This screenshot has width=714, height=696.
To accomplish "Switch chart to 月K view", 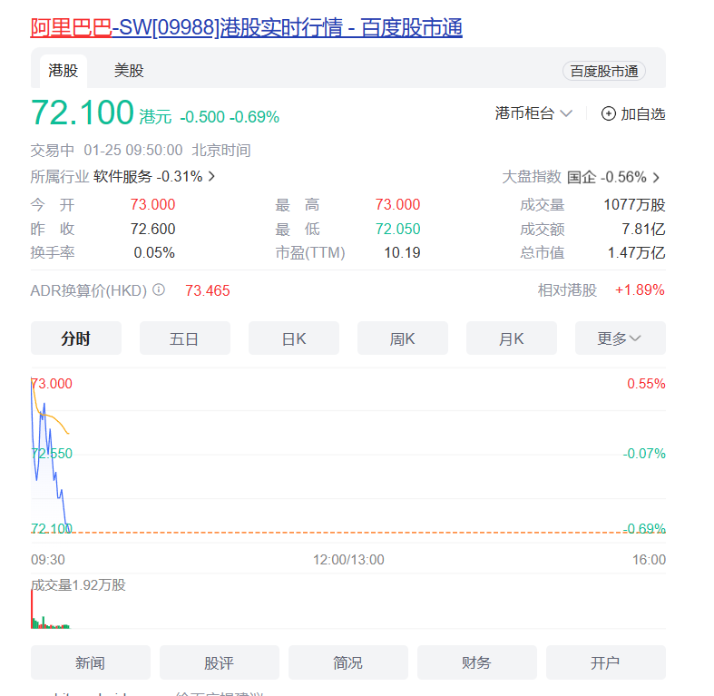I will point(511,338).
